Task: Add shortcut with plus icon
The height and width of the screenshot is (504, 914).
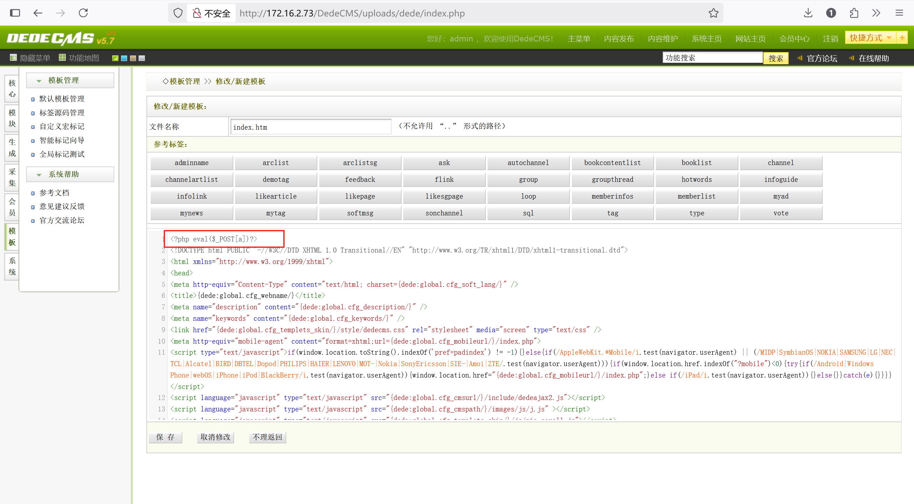Action: (902, 38)
